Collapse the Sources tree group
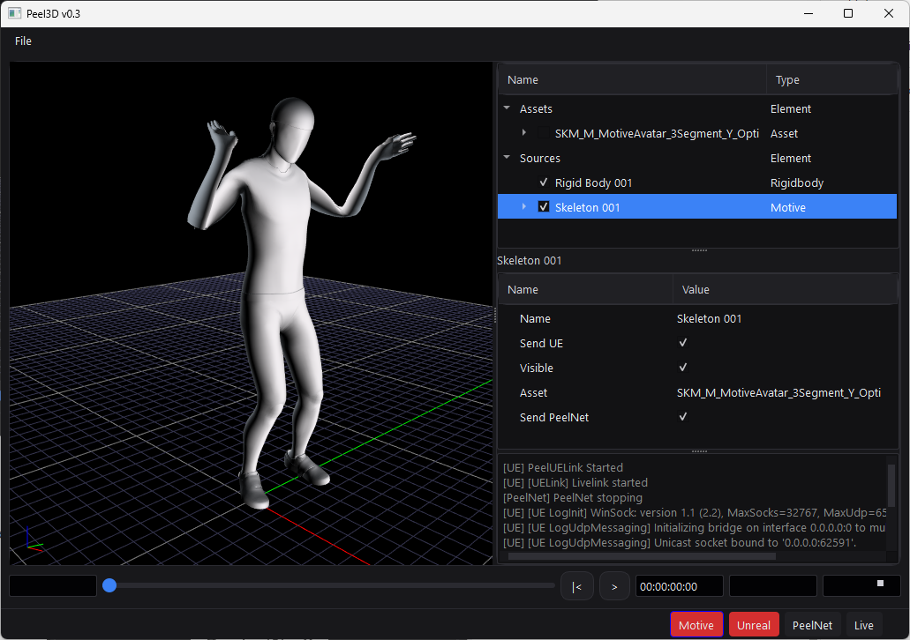The width and height of the screenshot is (910, 640). coord(507,159)
